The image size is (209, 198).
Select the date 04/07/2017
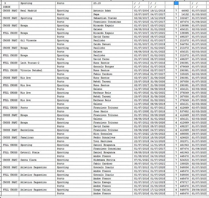pyautogui.click(x=157, y=14)
